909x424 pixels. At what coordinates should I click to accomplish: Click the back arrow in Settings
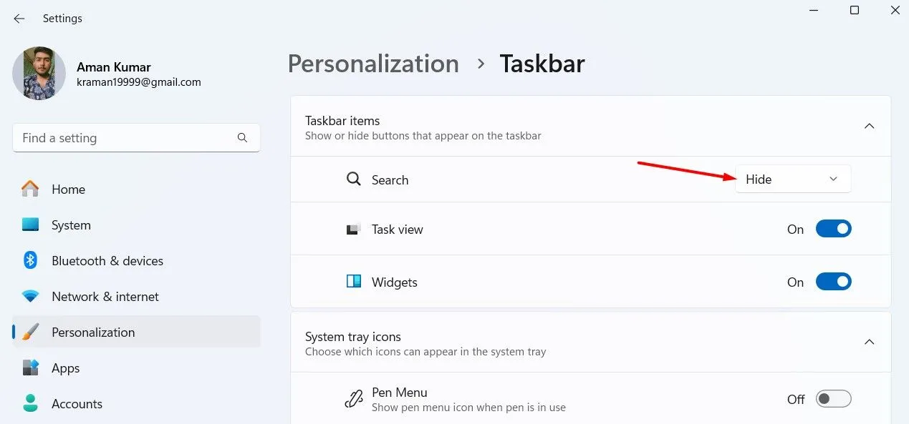(19, 19)
